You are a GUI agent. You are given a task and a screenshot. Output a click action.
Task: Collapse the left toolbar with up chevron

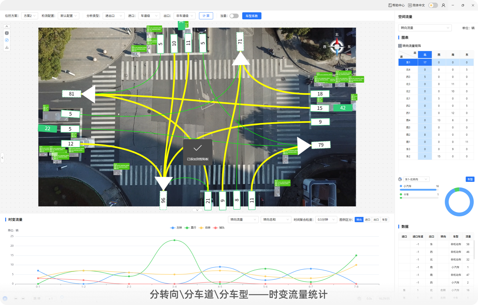click(7, 26)
